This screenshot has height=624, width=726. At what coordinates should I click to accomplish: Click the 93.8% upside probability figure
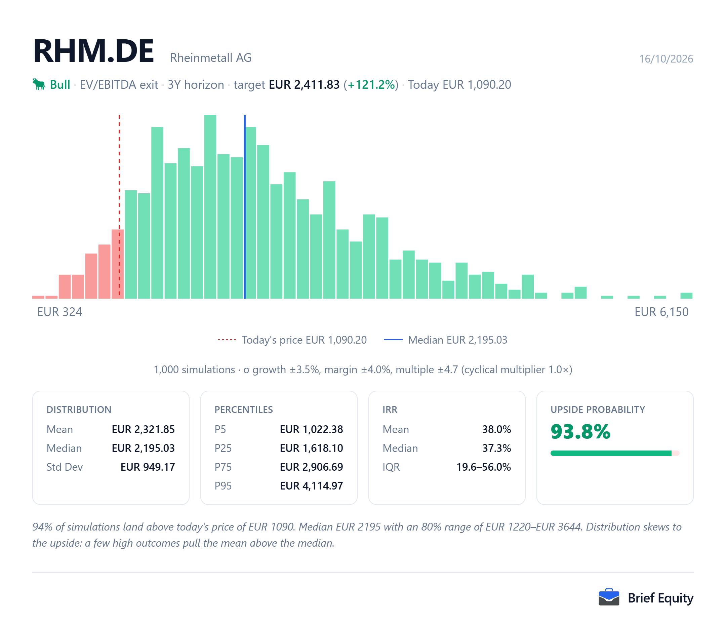point(580,432)
